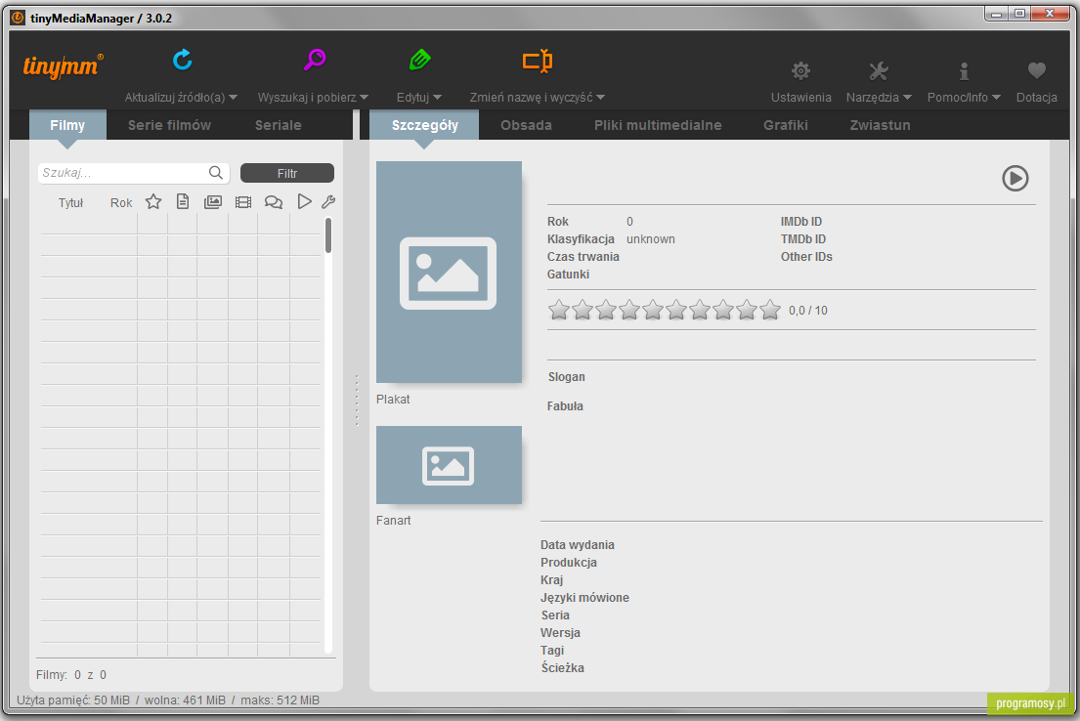Click the wrench column settings icon
This screenshot has width=1080, height=721.
point(328,202)
